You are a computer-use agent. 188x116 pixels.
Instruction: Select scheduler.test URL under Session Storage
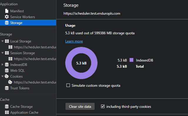click(32, 59)
